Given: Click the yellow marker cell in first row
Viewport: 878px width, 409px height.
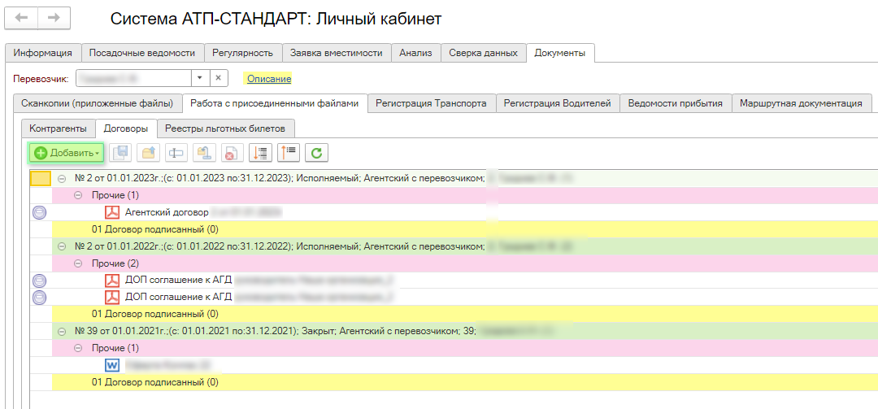Looking at the screenshot, I should (41, 179).
